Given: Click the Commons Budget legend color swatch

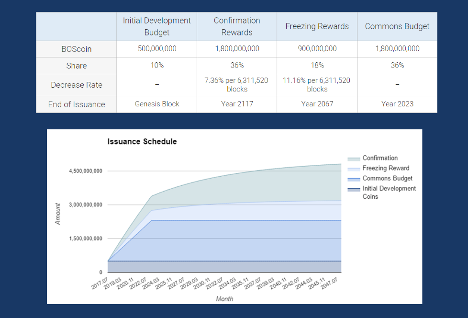Looking at the screenshot, I should pos(354,179).
